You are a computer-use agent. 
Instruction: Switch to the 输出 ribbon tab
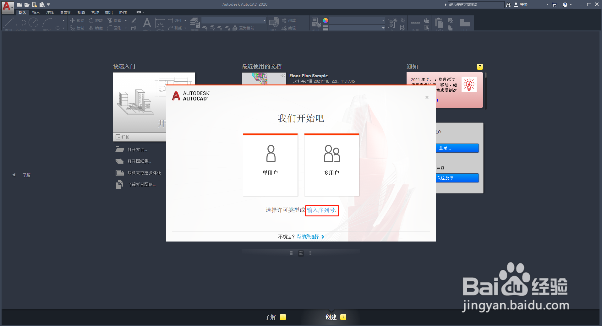(x=109, y=12)
